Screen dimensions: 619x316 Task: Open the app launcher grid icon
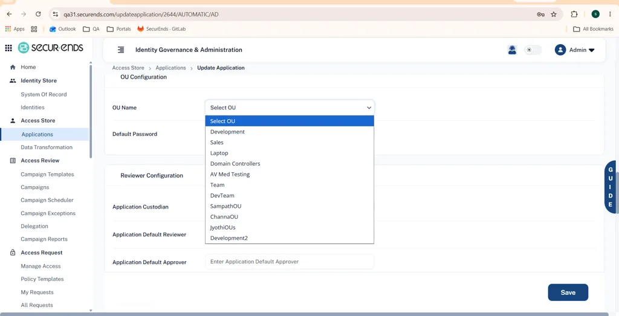[x=8, y=48]
